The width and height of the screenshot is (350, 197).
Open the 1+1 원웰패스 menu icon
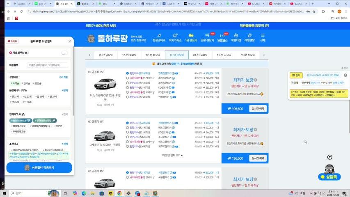tap(222, 37)
